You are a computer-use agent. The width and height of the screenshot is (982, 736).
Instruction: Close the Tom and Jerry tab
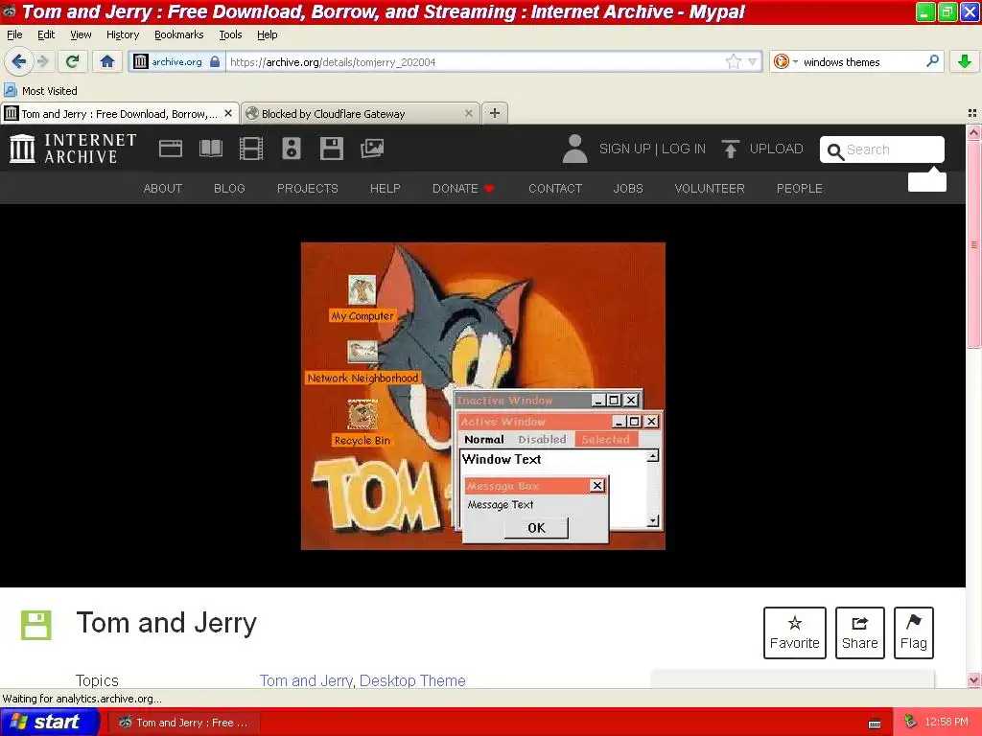[228, 113]
